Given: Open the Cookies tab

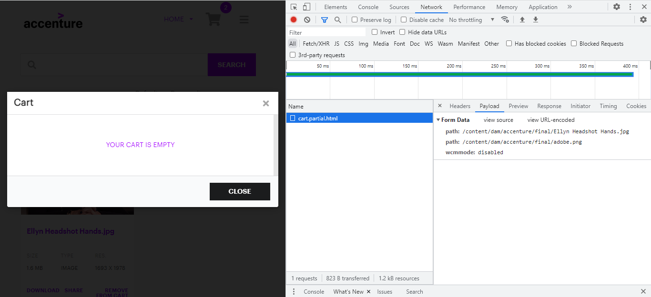Looking at the screenshot, I should pyautogui.click(x=636, y=106).
